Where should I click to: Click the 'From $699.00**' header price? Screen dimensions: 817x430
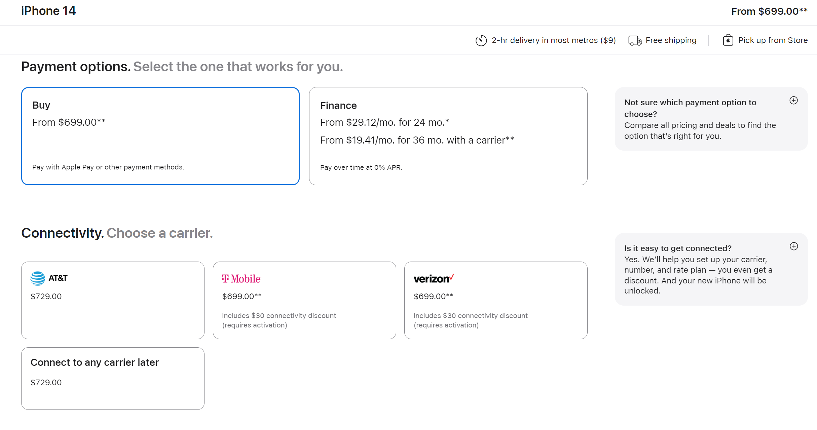click(x=770, y=11)
